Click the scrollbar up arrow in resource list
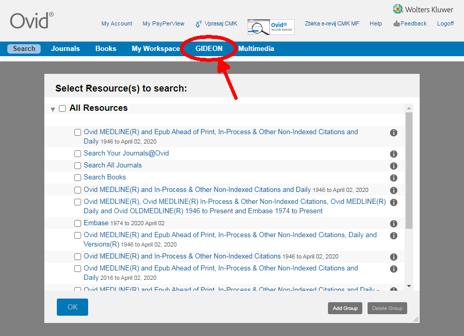This screenshot has width=464, height=336. click(409, 108)
